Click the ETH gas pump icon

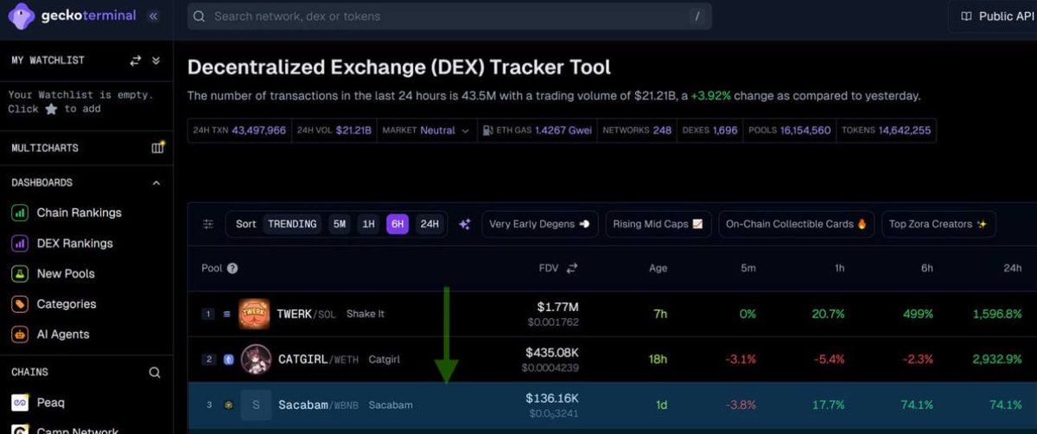(x=487, y=131)
